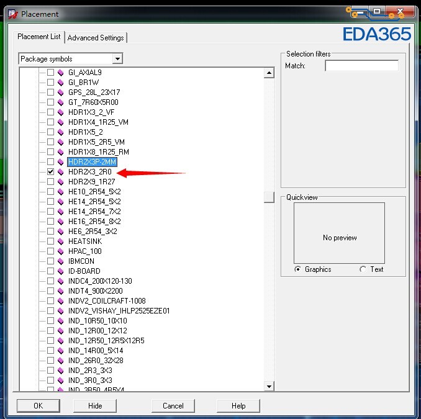This screenshot has width=421, height=419.
Task: Click the Help button
Action: click(238, 405)
